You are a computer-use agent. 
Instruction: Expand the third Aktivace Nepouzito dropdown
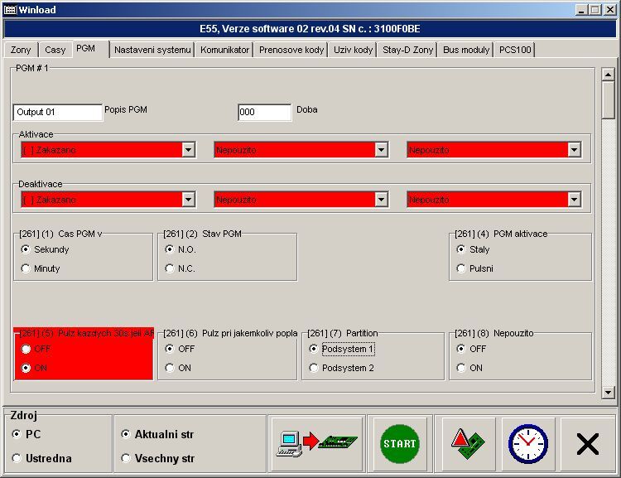pos(574,150)
